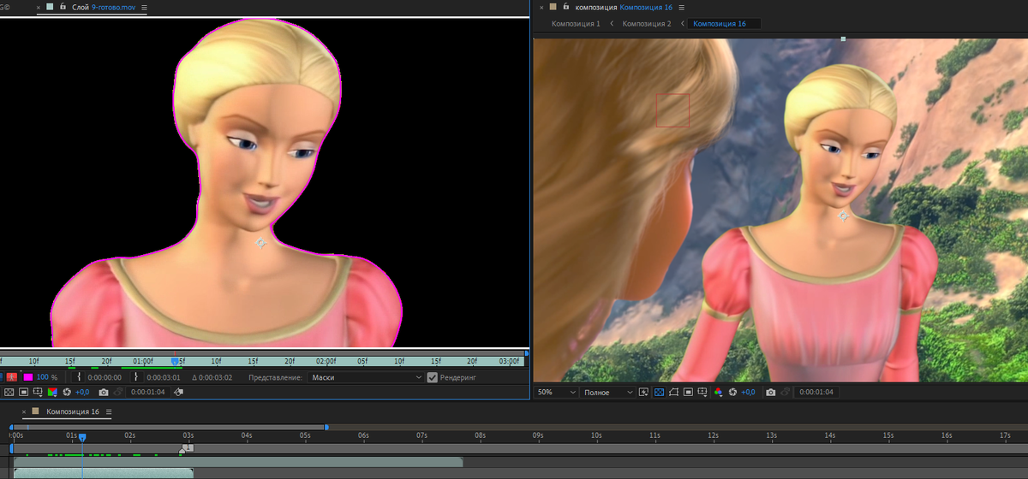Click the work area end handle on timeline
The width and height of the screenshot is (1028, 479).
326,426
